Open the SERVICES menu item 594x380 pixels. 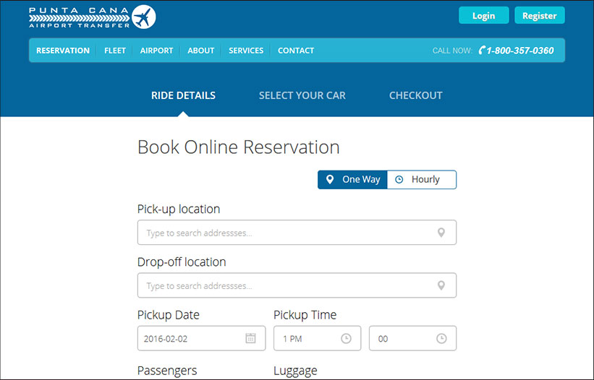pos(246,51)
